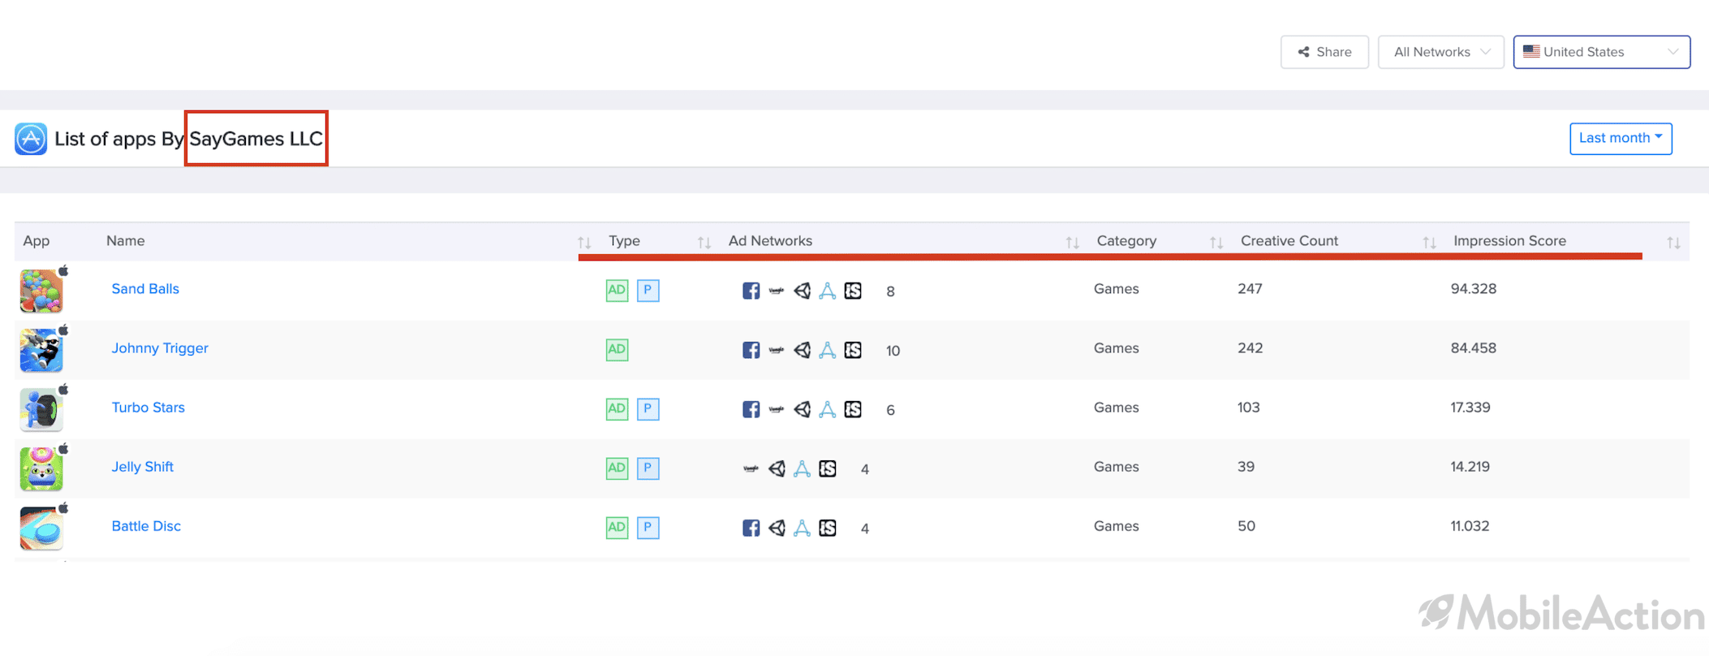Click the Impression Score column header
Screen dimensions: 1709x656
pos(1509,241)
